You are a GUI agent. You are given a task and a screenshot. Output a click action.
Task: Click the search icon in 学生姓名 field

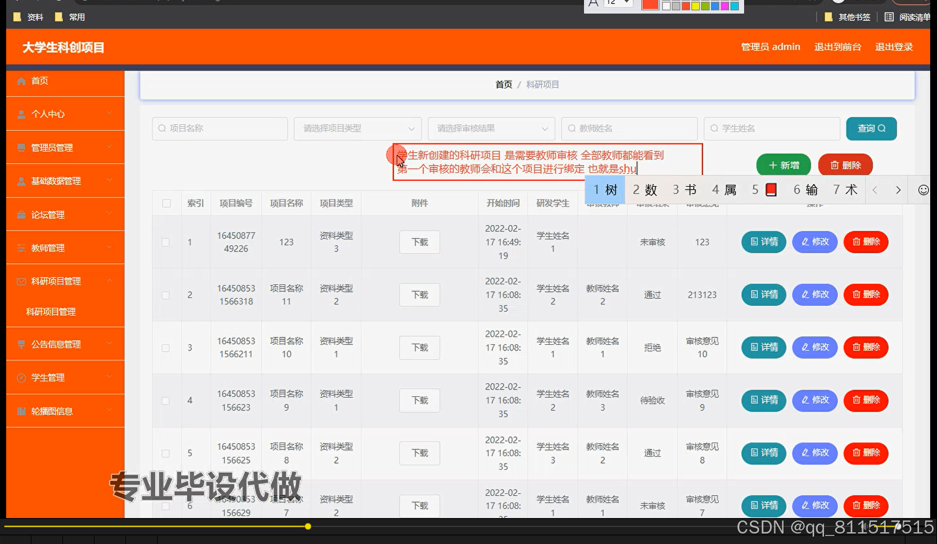coord(714,129)
